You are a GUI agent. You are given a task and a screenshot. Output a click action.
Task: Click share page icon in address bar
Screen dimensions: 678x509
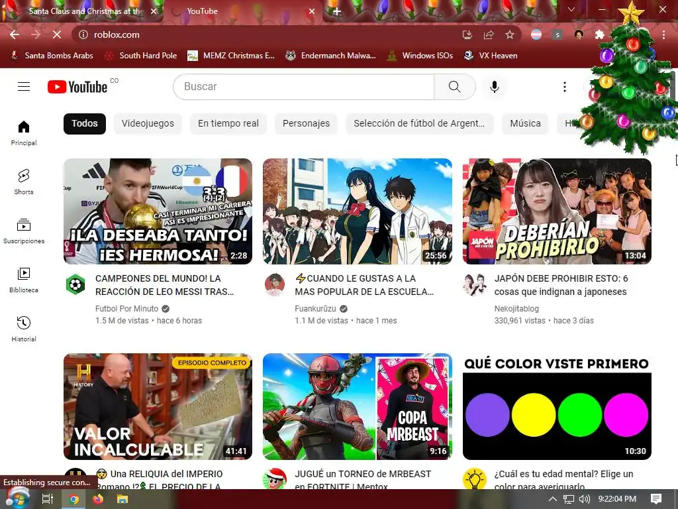pos(489,34)
